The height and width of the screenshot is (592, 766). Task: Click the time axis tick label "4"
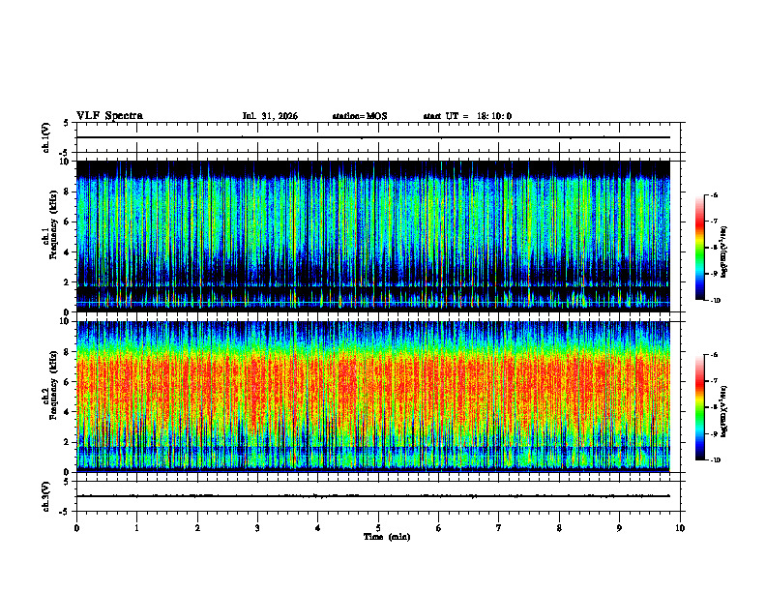(x=317, y=528)
